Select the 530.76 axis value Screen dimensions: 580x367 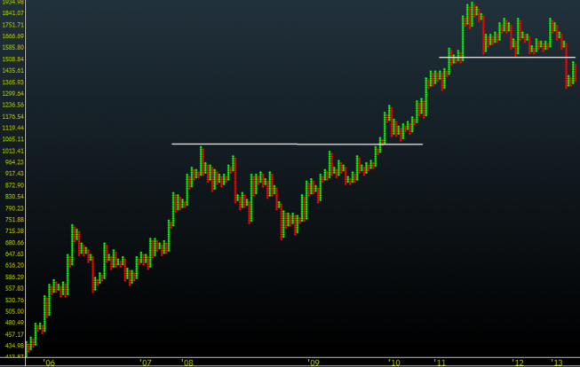pos(14,300)
